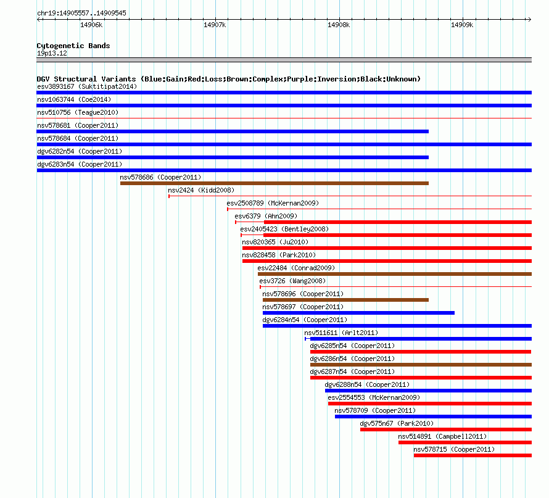The height and width of the screenshot is (498, 549).
Task: Select the nsv578709 (Cooper2011) label
Action: (375, 410)
